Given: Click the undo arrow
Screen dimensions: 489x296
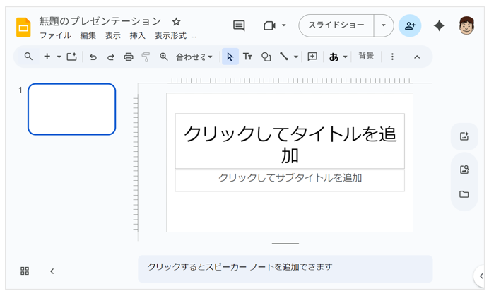Looking at the screenshot, I should click(x=93, y=57).
